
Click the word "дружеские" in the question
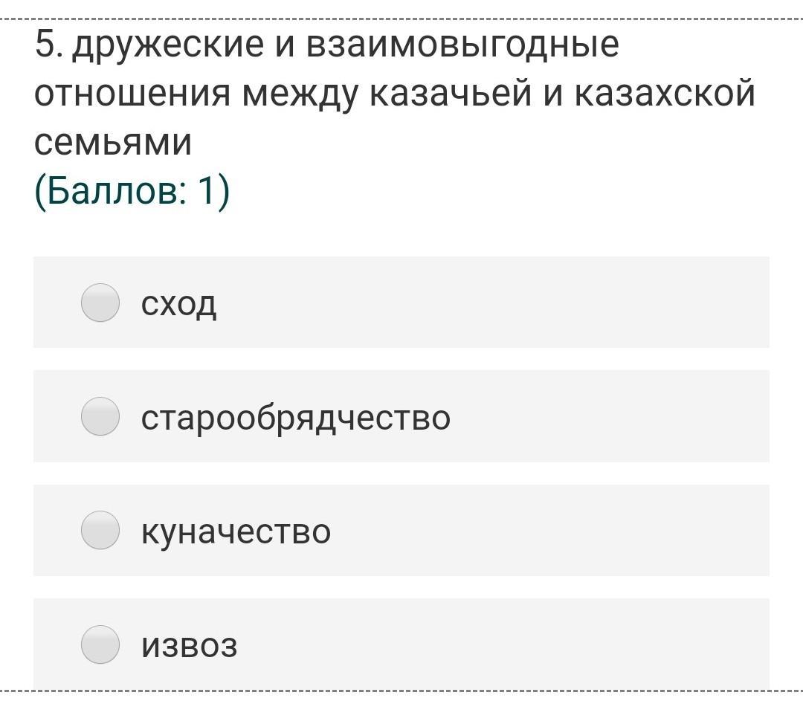coord(168,46)
